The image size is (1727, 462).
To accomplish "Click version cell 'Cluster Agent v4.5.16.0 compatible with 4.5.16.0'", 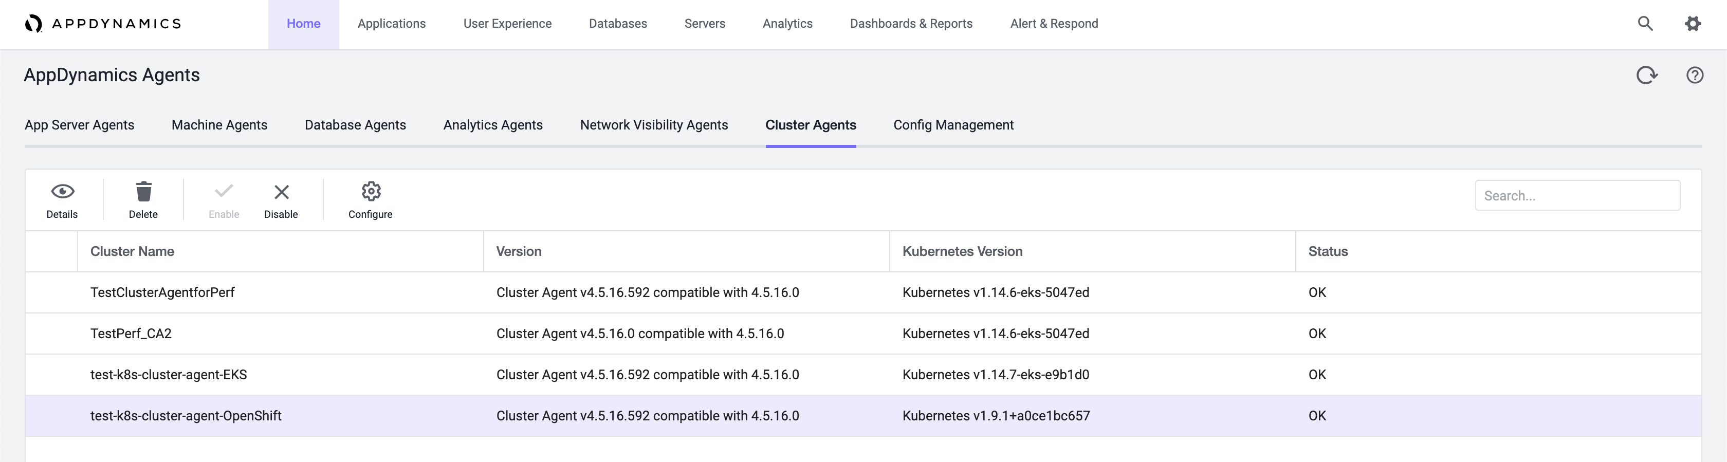I will (x=640, y=334).
